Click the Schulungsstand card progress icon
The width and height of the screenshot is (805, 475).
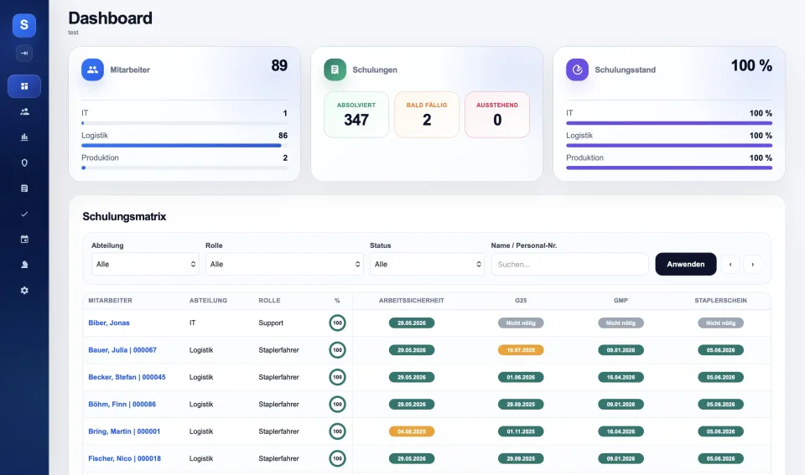[577, 70]
